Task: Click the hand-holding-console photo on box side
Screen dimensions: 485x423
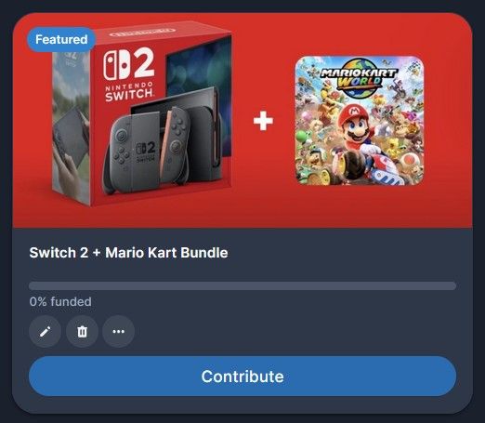Action: point(72,146)
